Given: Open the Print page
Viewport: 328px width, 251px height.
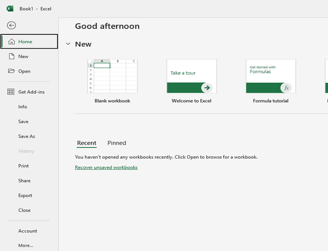Looking at the screenshot, I should (x=23, y=166).
